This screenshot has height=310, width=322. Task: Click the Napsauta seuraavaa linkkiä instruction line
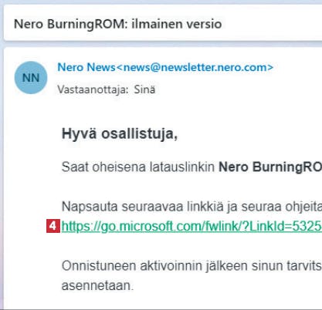(192, 207)
